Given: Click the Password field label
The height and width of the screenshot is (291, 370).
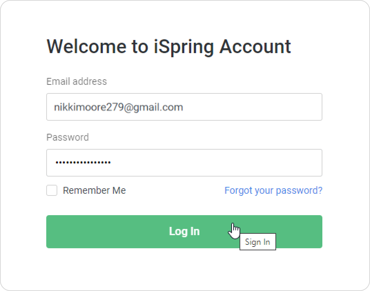Looking at the screenshot, I should click(x=68, y=137).
